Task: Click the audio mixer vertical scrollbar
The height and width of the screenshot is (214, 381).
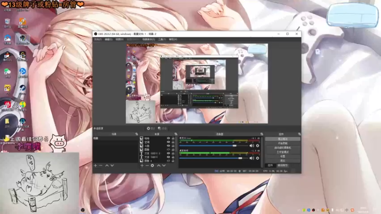Action: point(262,152)
